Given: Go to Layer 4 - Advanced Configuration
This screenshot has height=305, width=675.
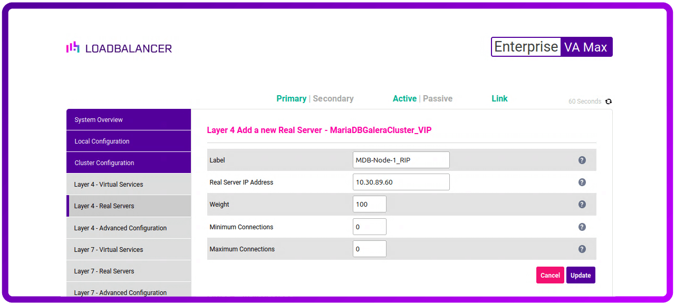Looking at the screenshot, I should coord(128,228).
